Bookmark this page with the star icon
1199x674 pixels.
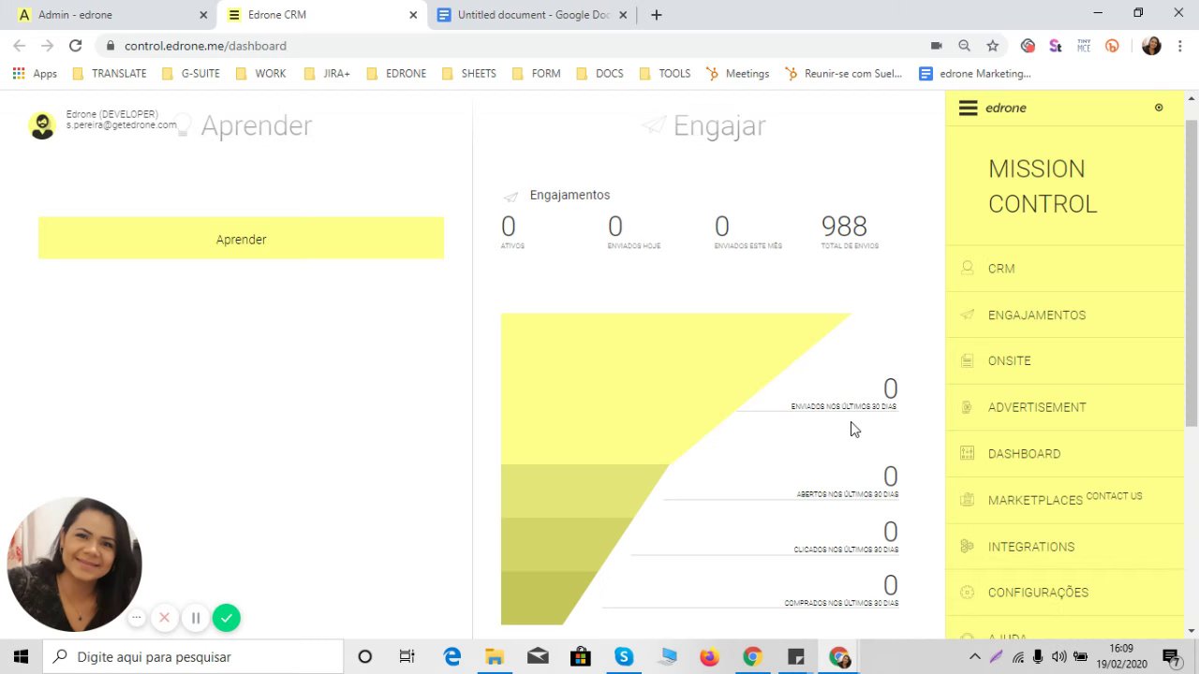point(992,45)
